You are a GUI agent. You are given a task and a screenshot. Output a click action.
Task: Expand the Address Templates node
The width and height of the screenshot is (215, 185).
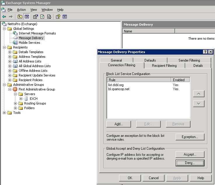(x=10, y=57)
